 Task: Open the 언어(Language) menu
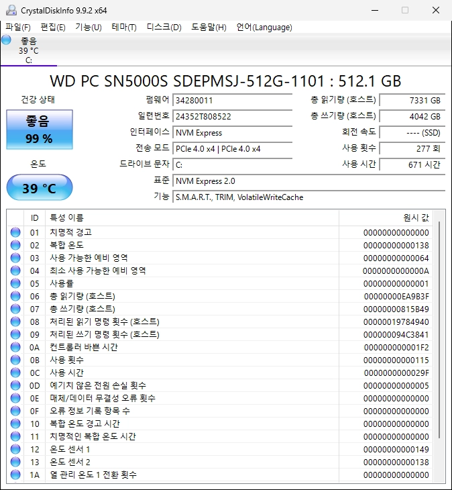tap(264, 28)
